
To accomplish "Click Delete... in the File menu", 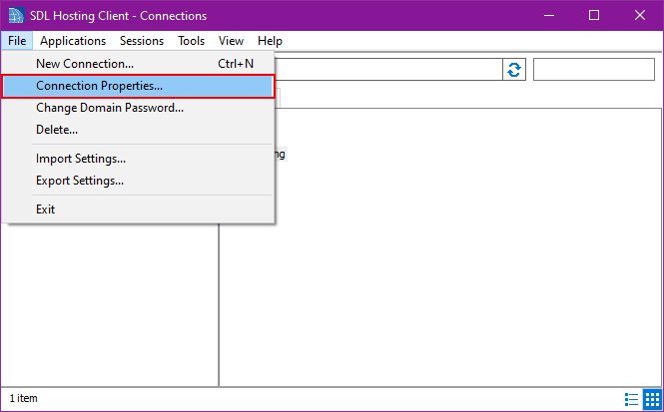I will click(57, 130).
